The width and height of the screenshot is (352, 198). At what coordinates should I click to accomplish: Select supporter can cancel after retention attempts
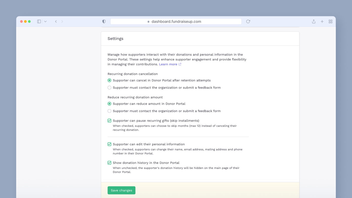pyautogui.click(x=109, y=80)
